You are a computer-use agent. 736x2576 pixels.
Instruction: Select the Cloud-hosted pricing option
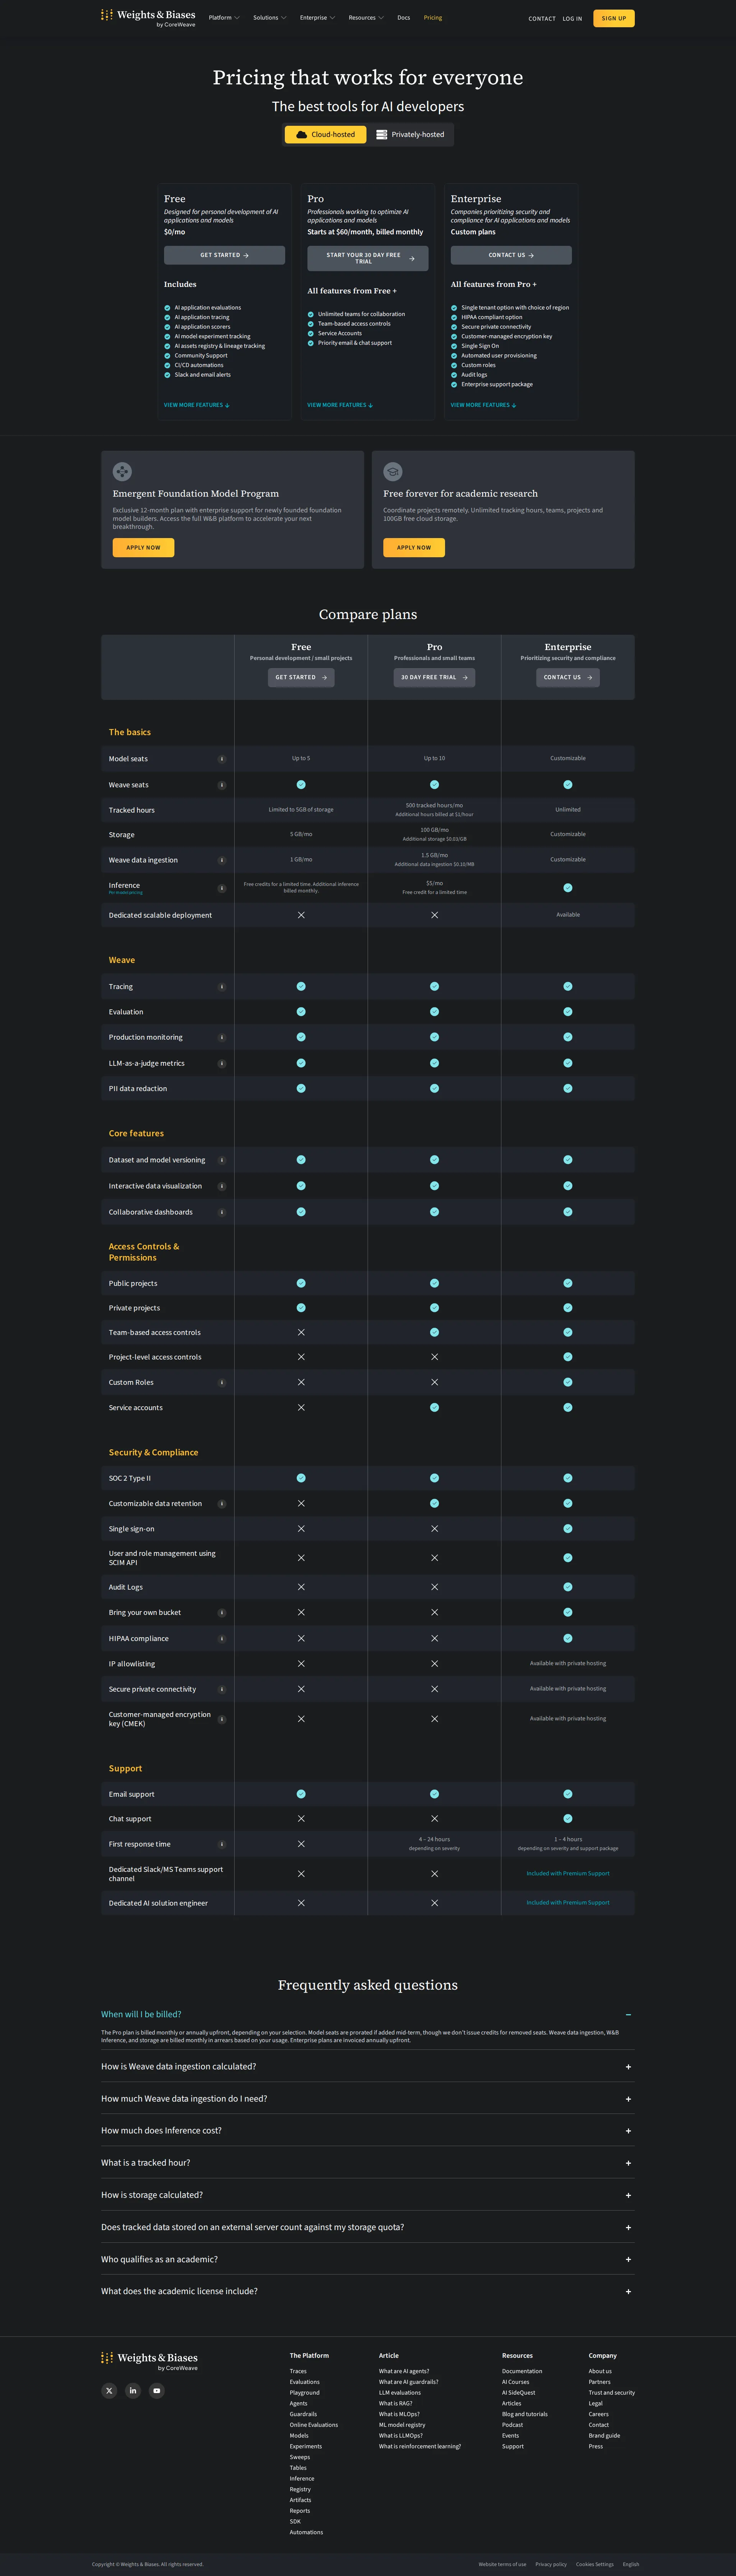(325, 133)
